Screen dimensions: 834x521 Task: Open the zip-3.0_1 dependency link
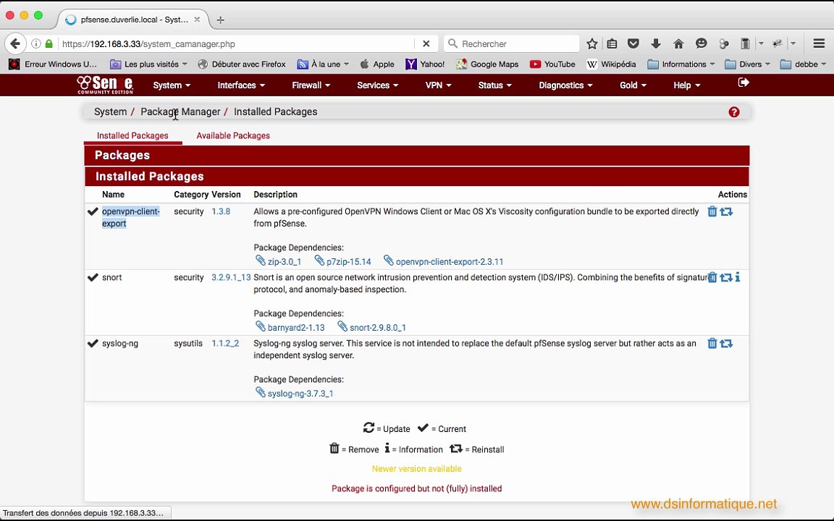(284, 262)
